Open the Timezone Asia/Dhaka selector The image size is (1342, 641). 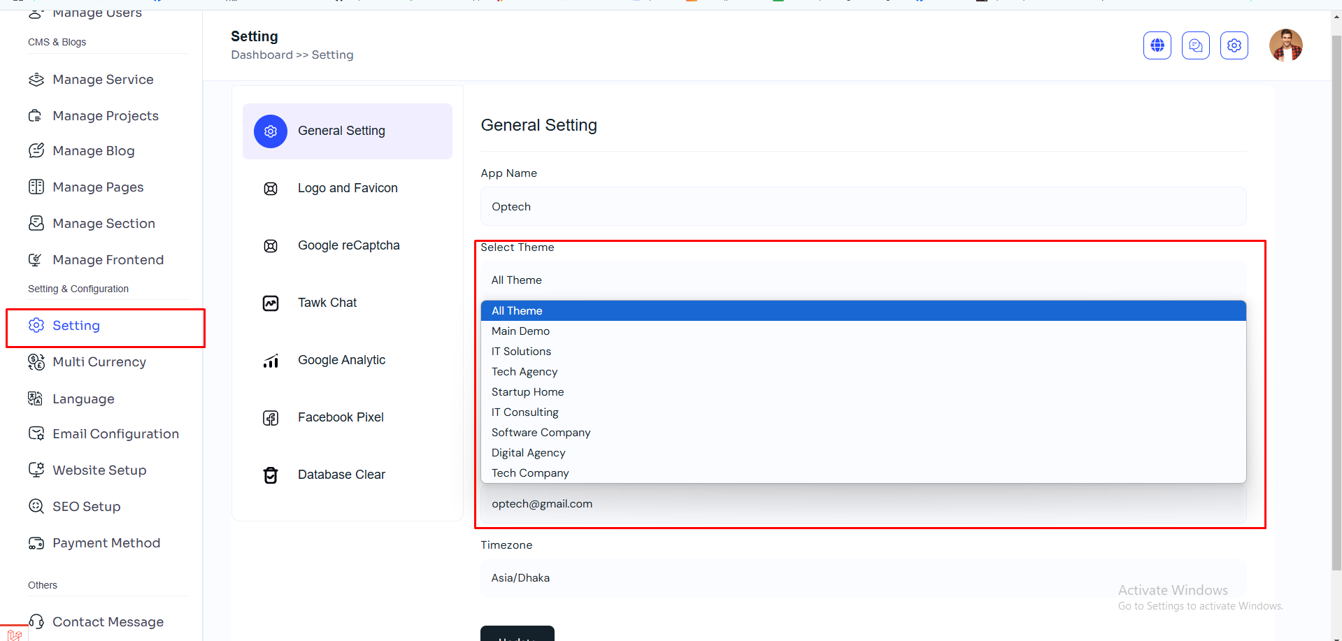(862, 578)
